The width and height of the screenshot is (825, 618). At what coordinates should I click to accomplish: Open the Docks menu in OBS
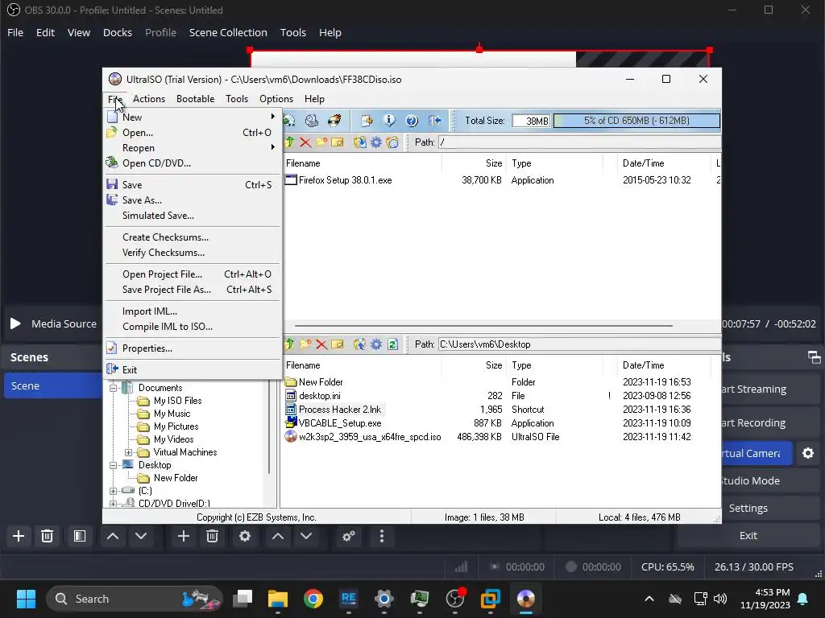[118, 32]
